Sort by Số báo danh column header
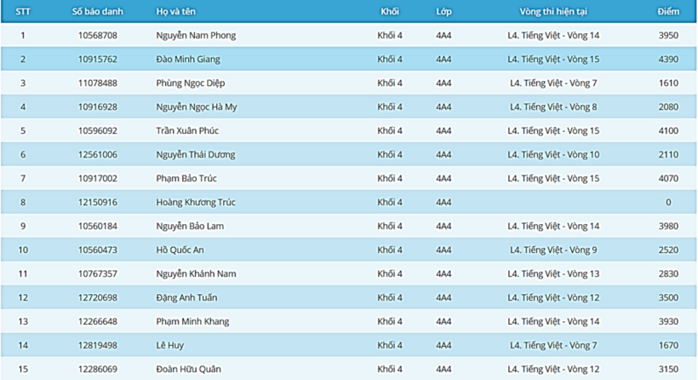The height and width of the screenshot is (380, 698). (x=97, y=12)
